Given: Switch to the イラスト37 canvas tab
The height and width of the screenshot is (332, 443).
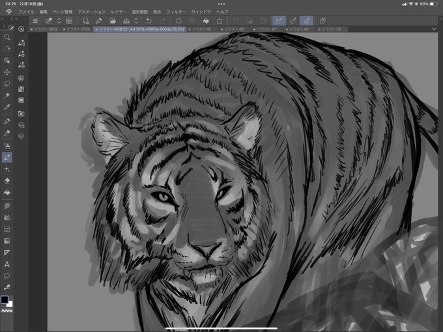Looking at the screenshot, I should (77, 29).
